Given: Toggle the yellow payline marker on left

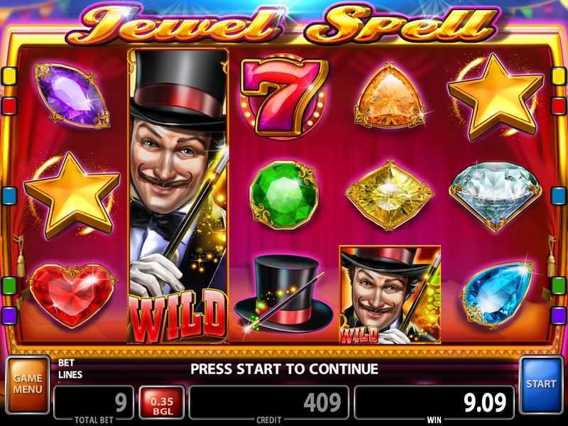Looking at the screenshot, I should [x=10, y=76].
